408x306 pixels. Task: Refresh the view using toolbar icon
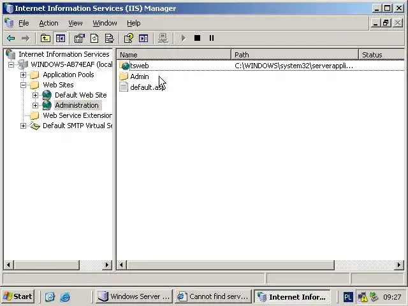94,38
